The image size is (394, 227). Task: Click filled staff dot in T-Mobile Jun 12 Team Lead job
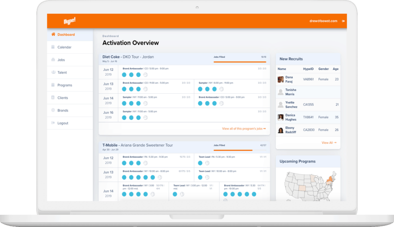point(200,163)
